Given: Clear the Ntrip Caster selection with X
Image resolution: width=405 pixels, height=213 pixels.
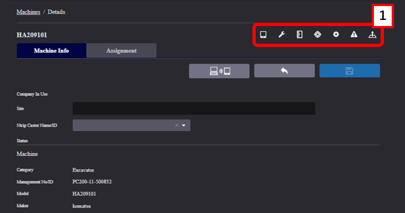Looking at the screenshot, I should [176, 126].
